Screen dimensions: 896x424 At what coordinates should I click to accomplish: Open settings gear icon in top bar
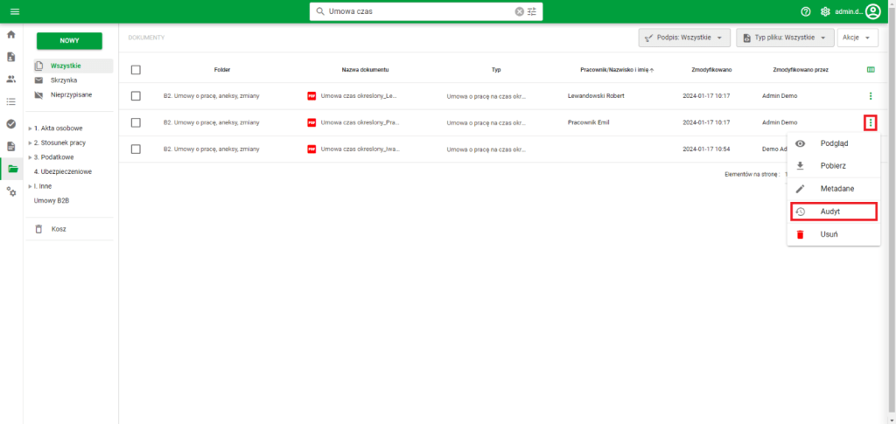(825, 11)
